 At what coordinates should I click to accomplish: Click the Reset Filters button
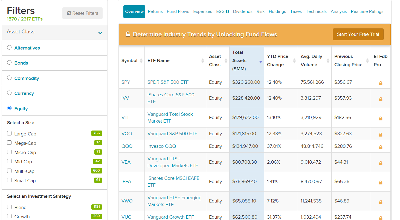(x=82, y=13)
